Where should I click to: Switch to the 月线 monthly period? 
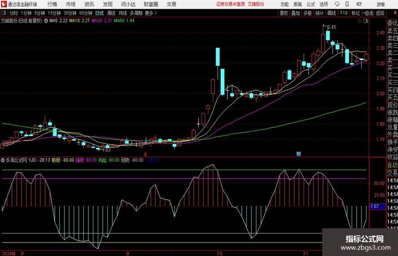(123, 13)
